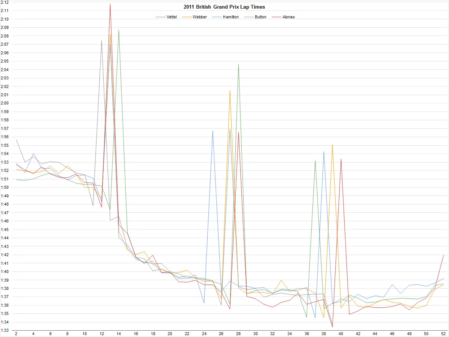Click Alonso's red peak at lap 13
This screenshot has width=449, height=337.
(x=110, y=4)
